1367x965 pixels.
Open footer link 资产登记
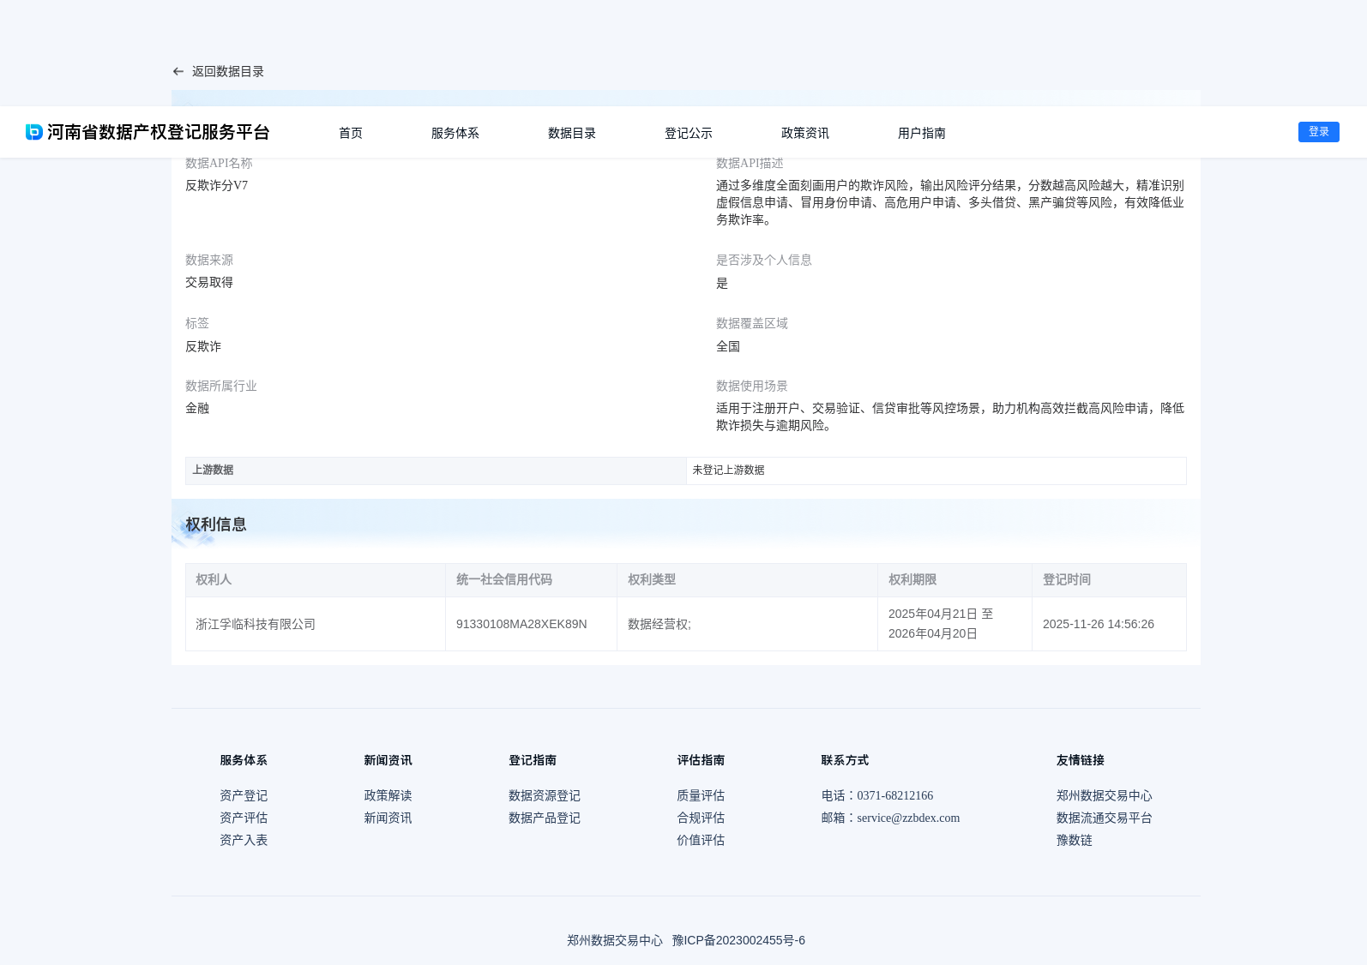[x=244, y=796]
